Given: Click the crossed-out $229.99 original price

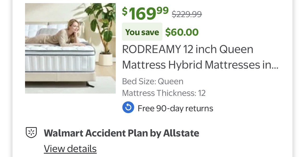Looking at the screenshot, I should pos(187,14).
